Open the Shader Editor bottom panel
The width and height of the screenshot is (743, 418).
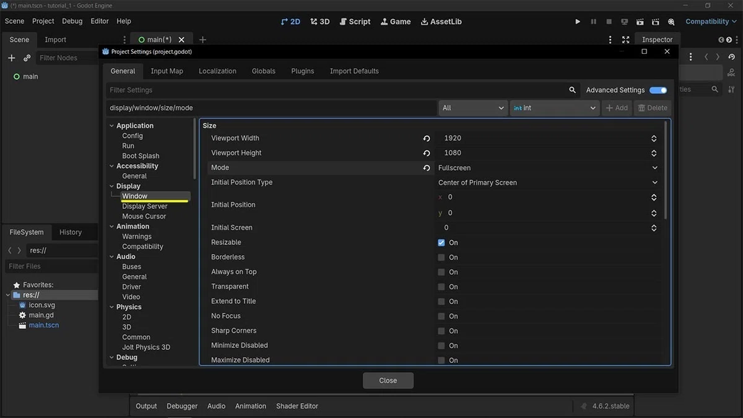297,406
